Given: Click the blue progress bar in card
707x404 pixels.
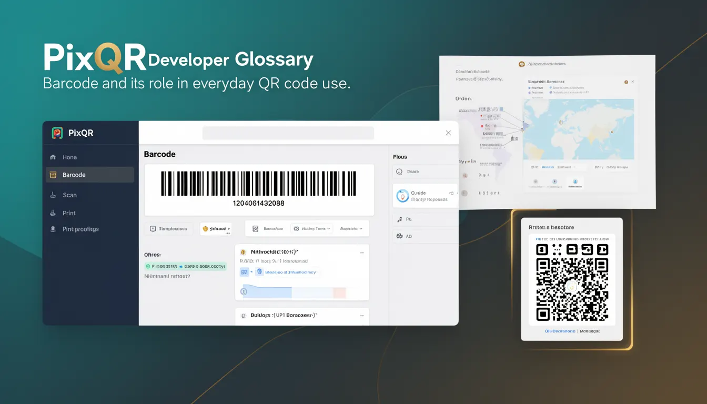Looking at the screenshot, I should pyautogui.click(x=266, y=292).
